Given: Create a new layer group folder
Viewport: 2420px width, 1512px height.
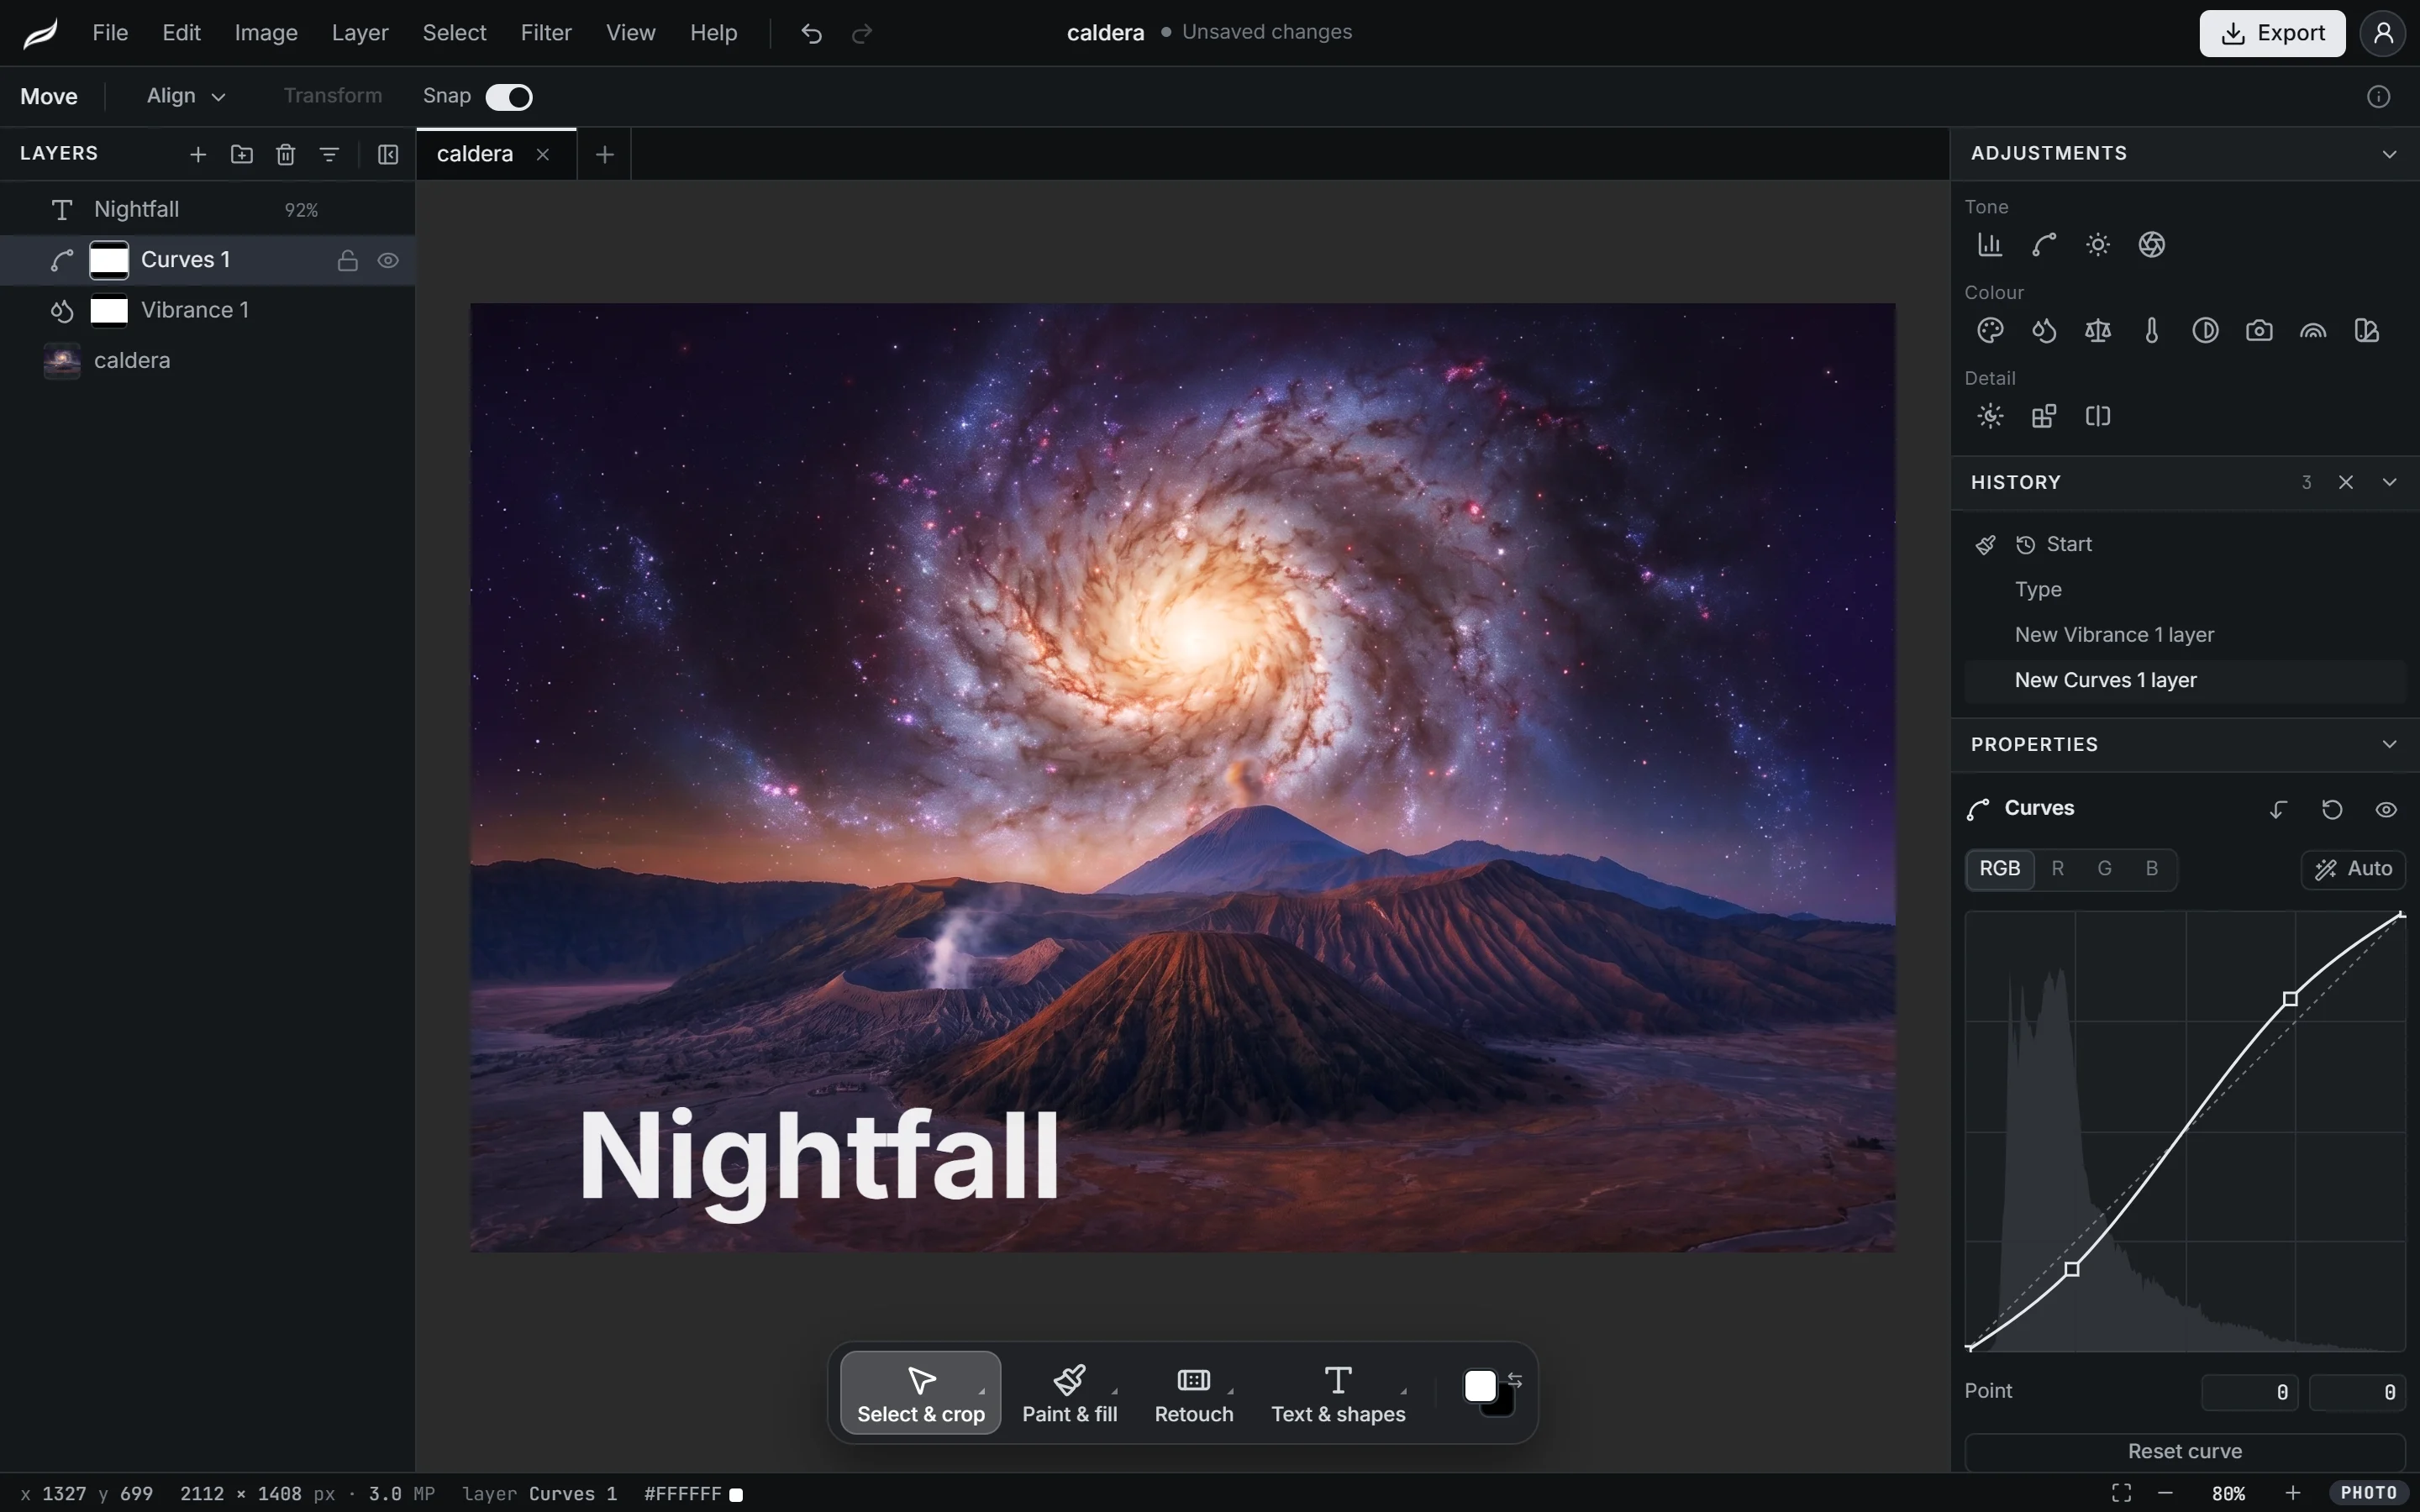Looking at the screenshot, I should (x=242, y=154).
